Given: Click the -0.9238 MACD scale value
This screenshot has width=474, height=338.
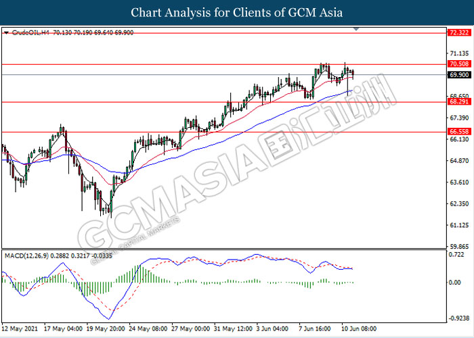Looking at the screenshot, I should (x=458, y=318).
